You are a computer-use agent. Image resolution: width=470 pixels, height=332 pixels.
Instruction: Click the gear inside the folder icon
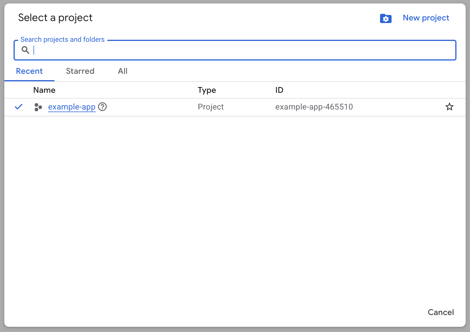click(386, 19)
